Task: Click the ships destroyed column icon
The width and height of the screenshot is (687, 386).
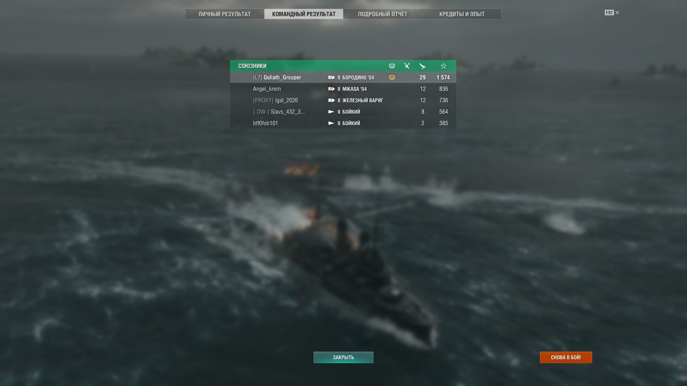Action: coord(407,66)
